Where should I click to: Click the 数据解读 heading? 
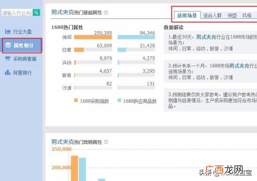click(x=173, y=27)
